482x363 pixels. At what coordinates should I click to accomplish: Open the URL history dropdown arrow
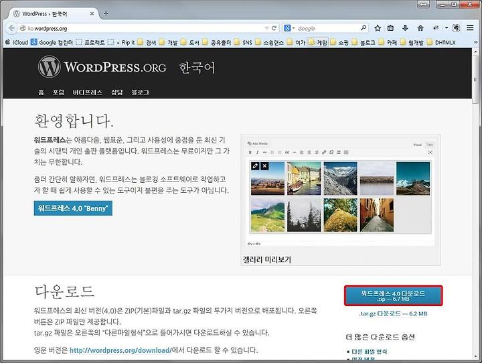[x=266, y=28]
